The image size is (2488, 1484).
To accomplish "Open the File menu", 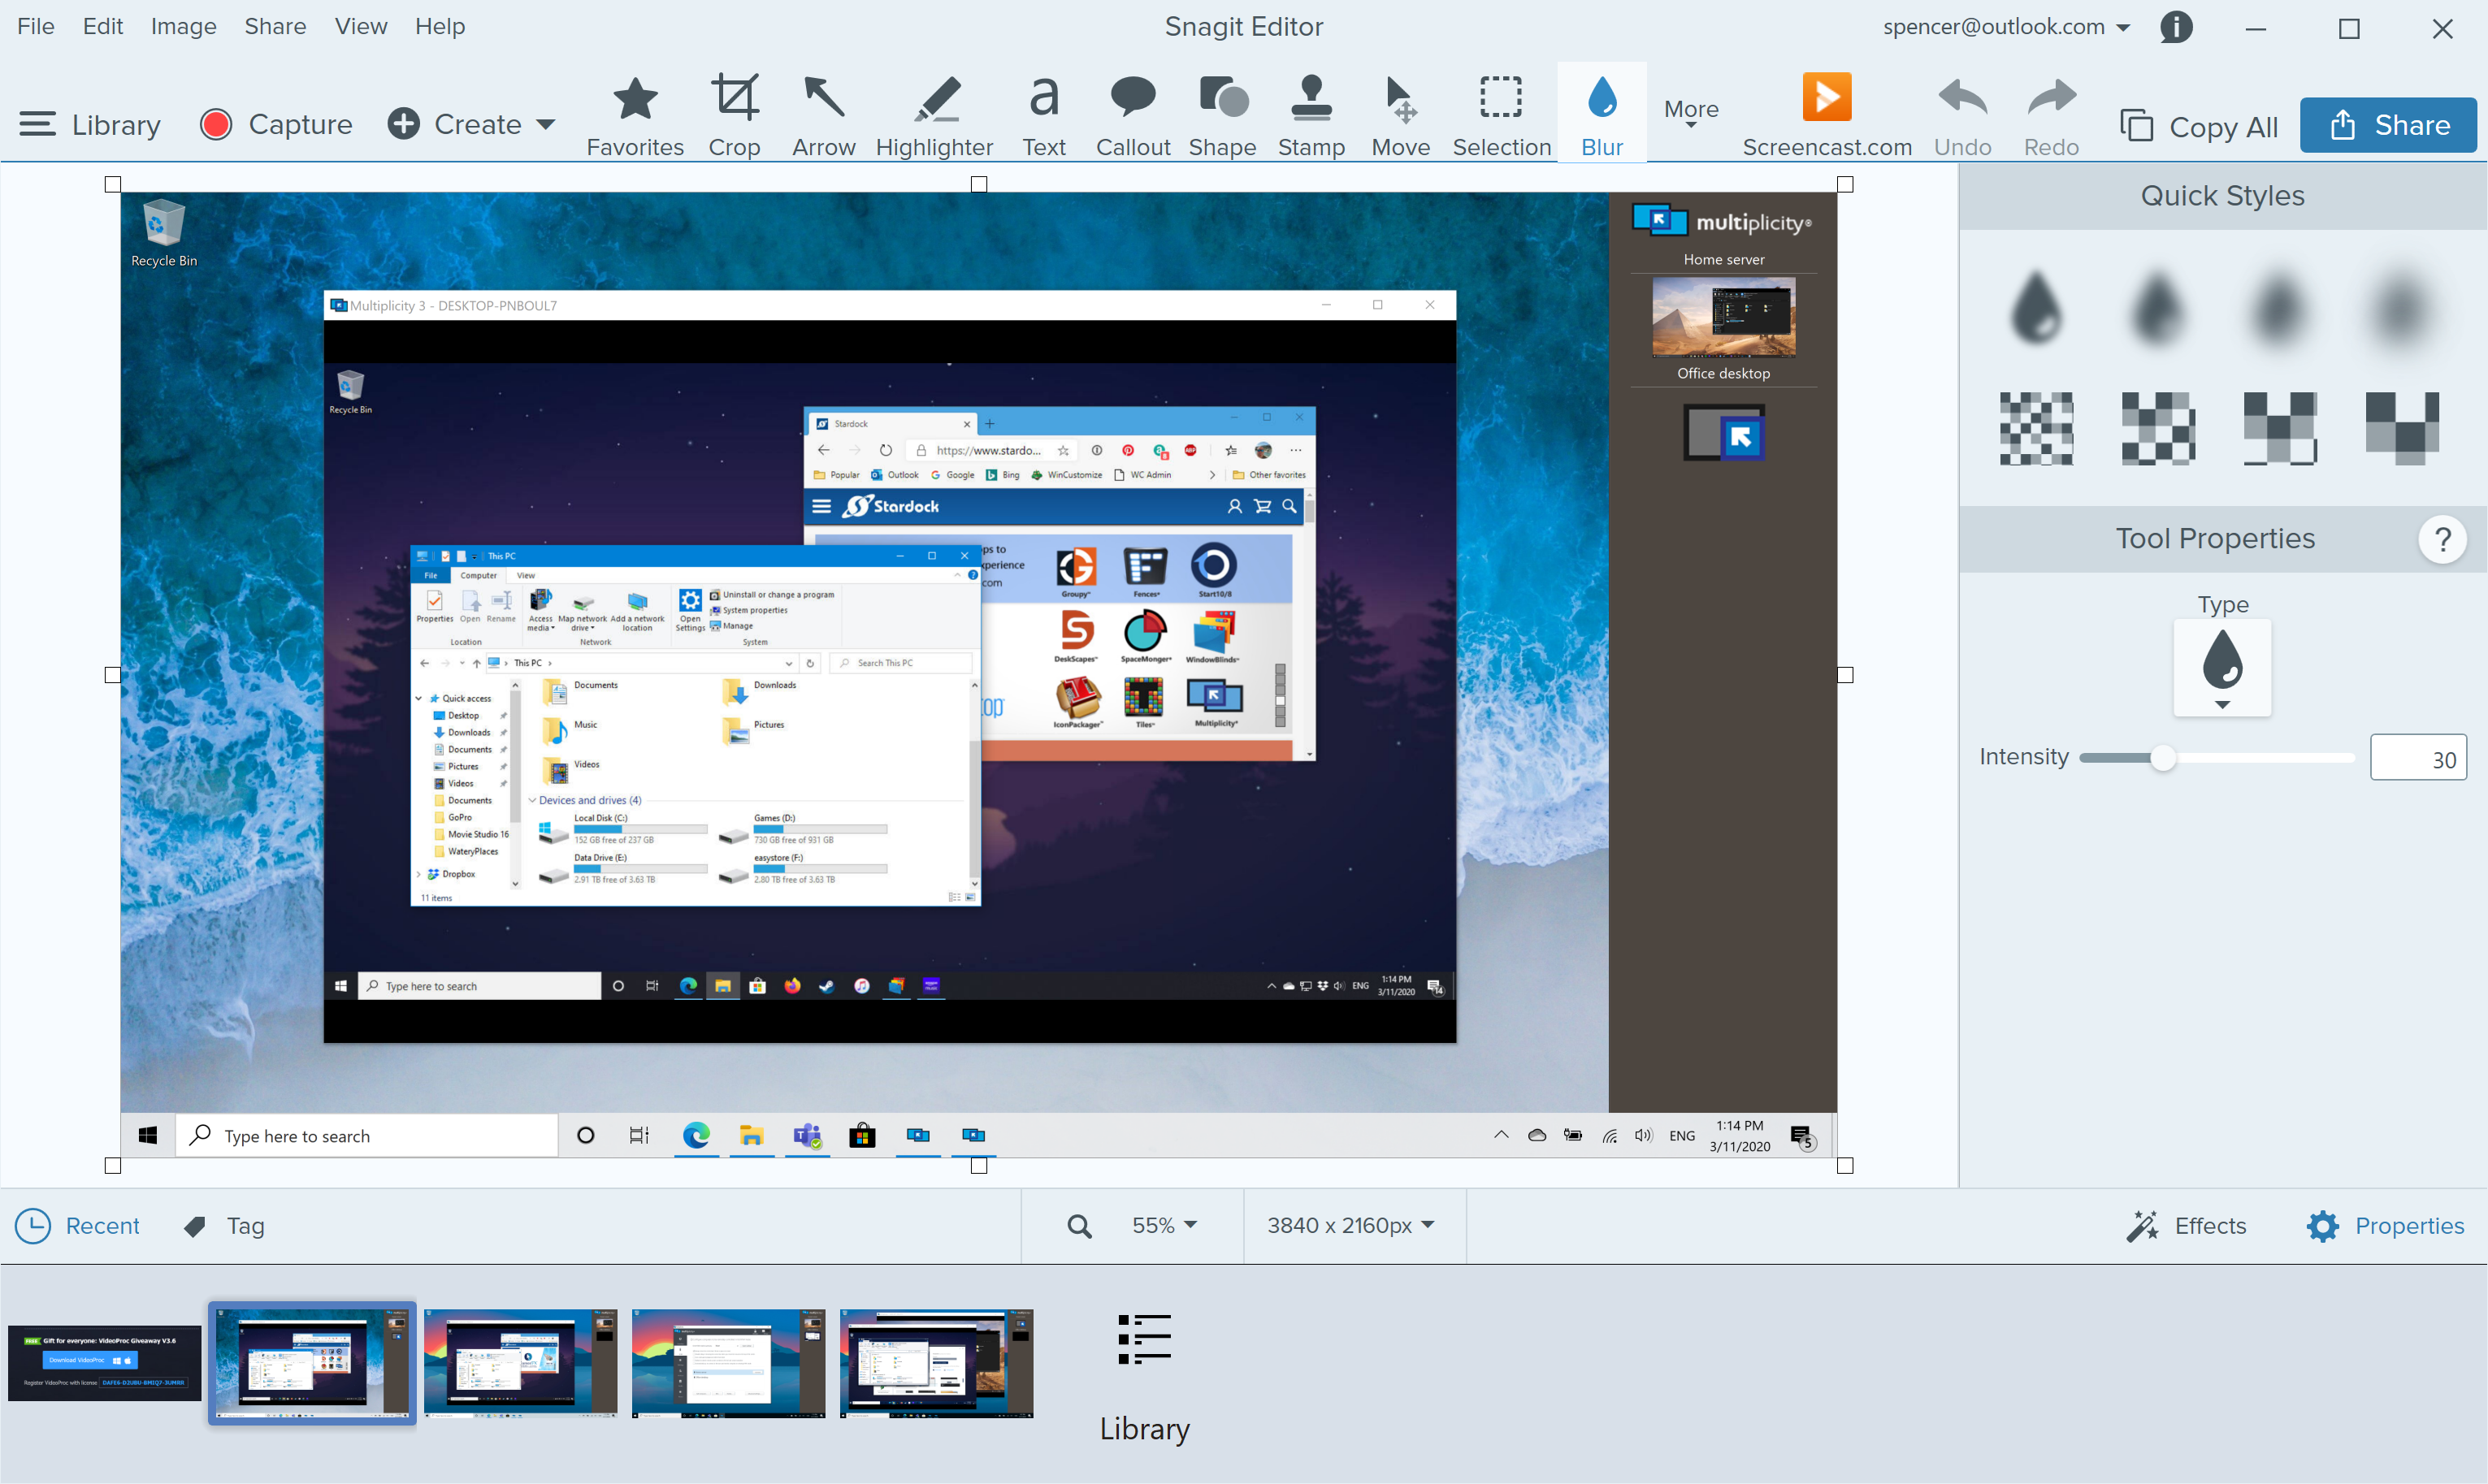I will (x=36, y=26).
